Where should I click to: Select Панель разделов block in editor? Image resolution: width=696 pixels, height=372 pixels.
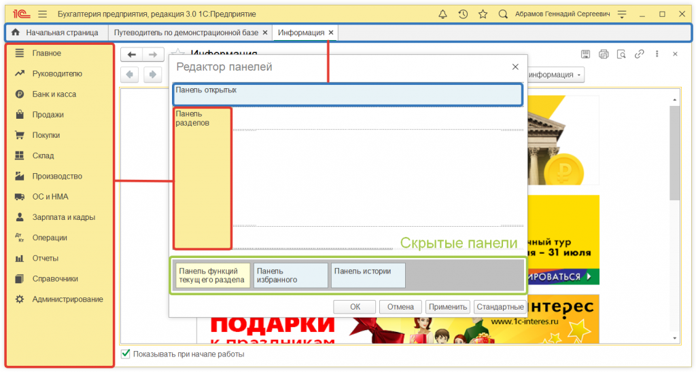(203, 179)
